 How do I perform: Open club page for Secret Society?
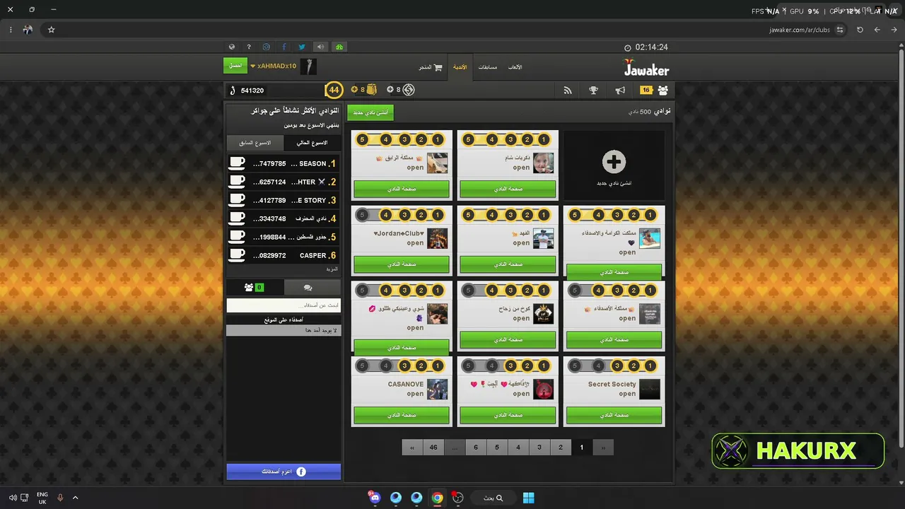614,415
